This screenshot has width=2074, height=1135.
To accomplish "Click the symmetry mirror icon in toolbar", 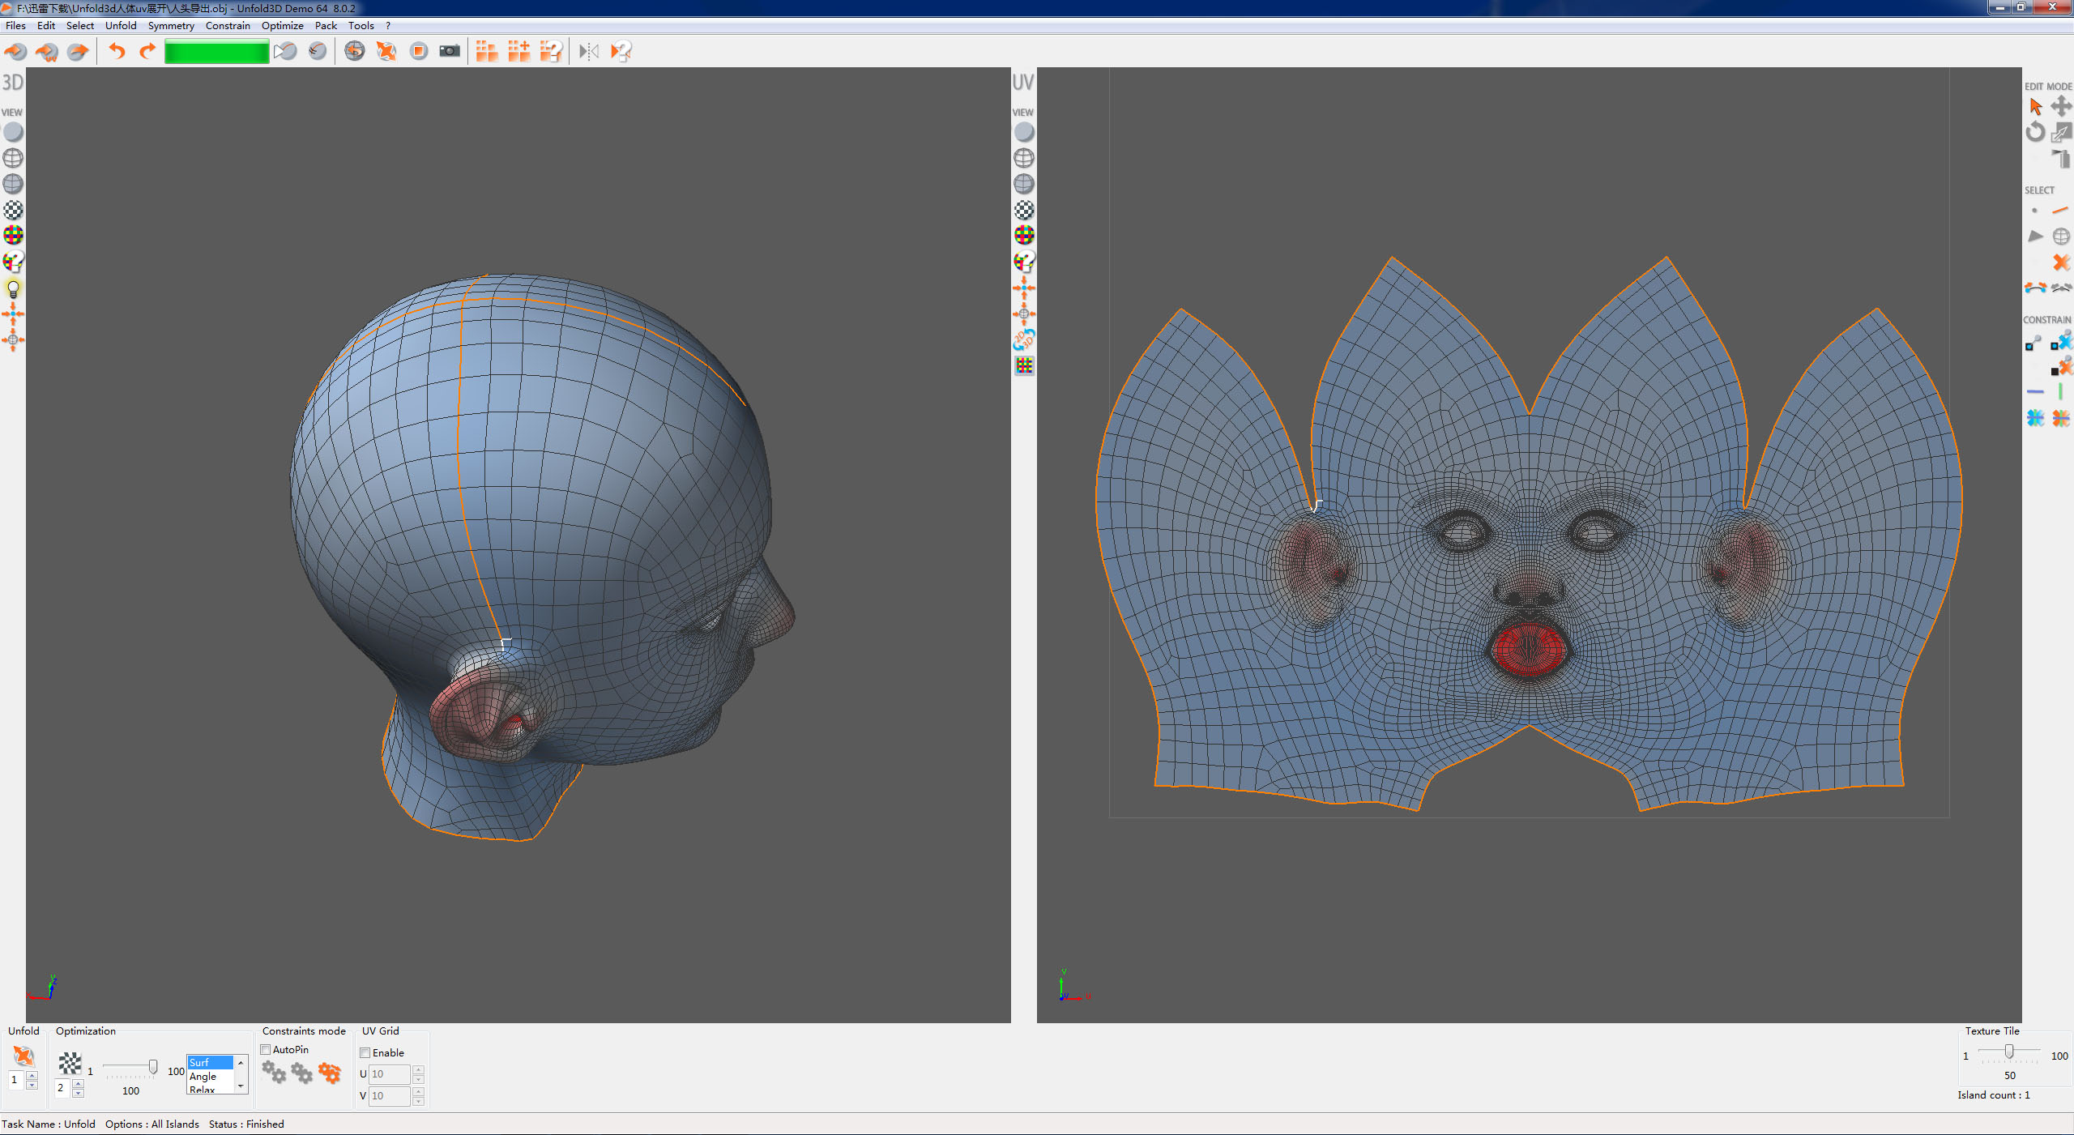I will click(x=589, y=51).
